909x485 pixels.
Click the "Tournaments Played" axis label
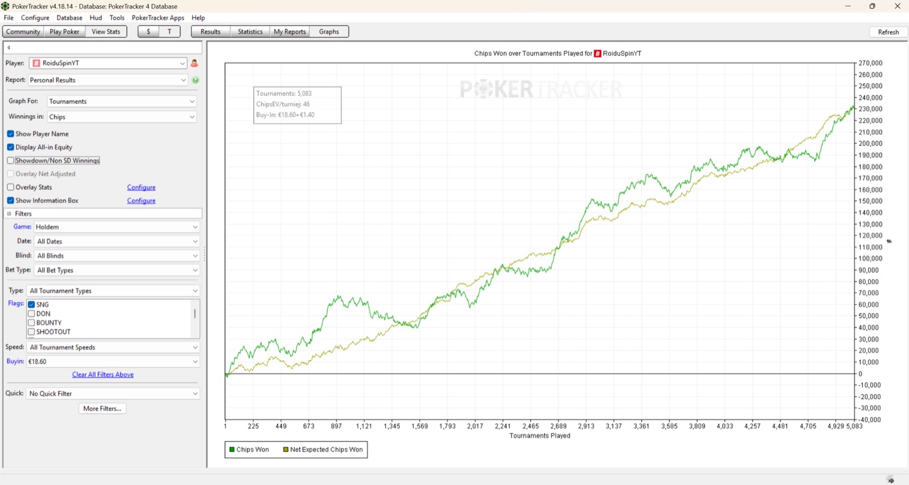tap(540, 436)
